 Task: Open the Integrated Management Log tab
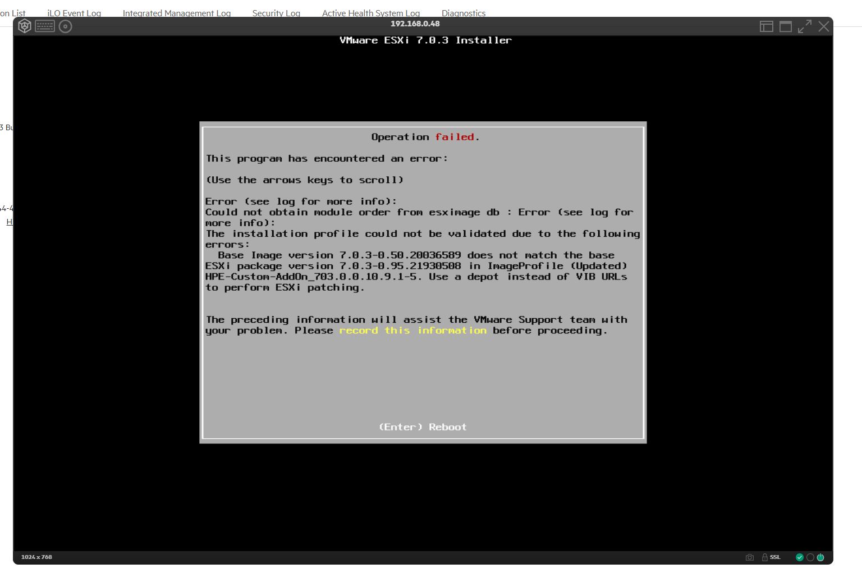pyautogui.click(x=177, y=13)
